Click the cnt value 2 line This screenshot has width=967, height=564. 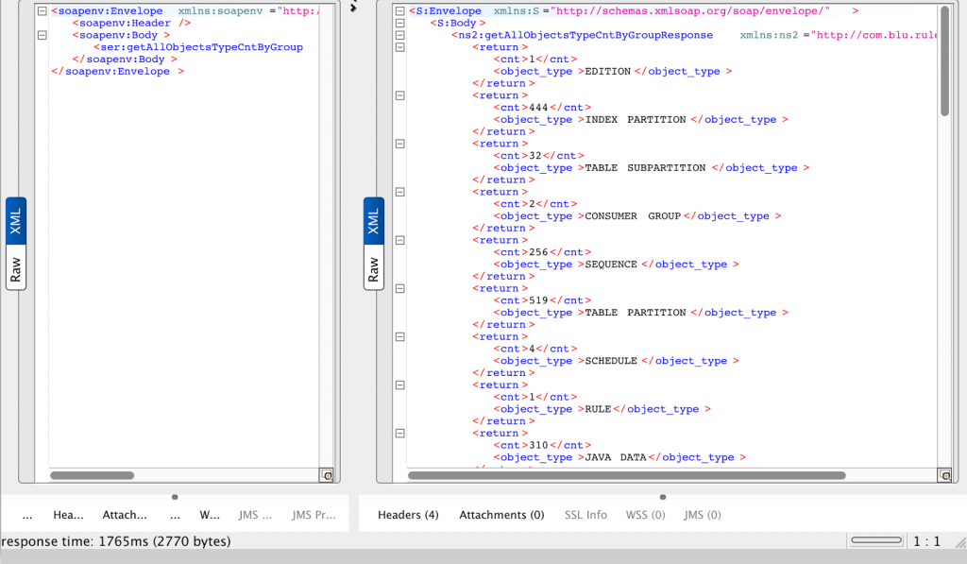point(535,204)
